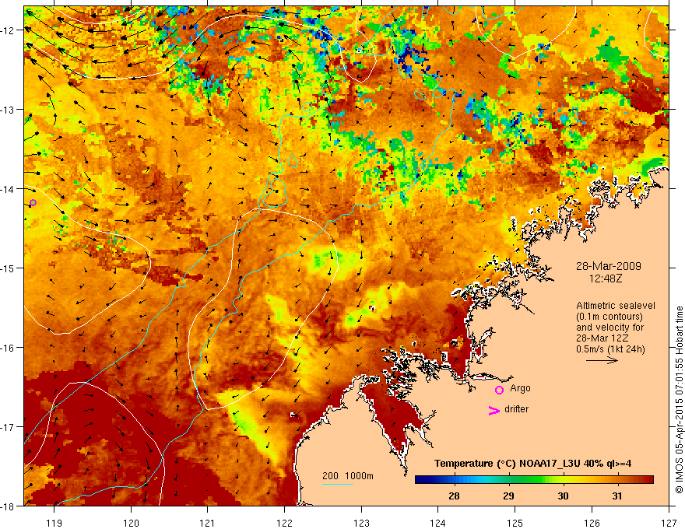Click the longitude axis label 124
The image size is (685, 529).
438,523
